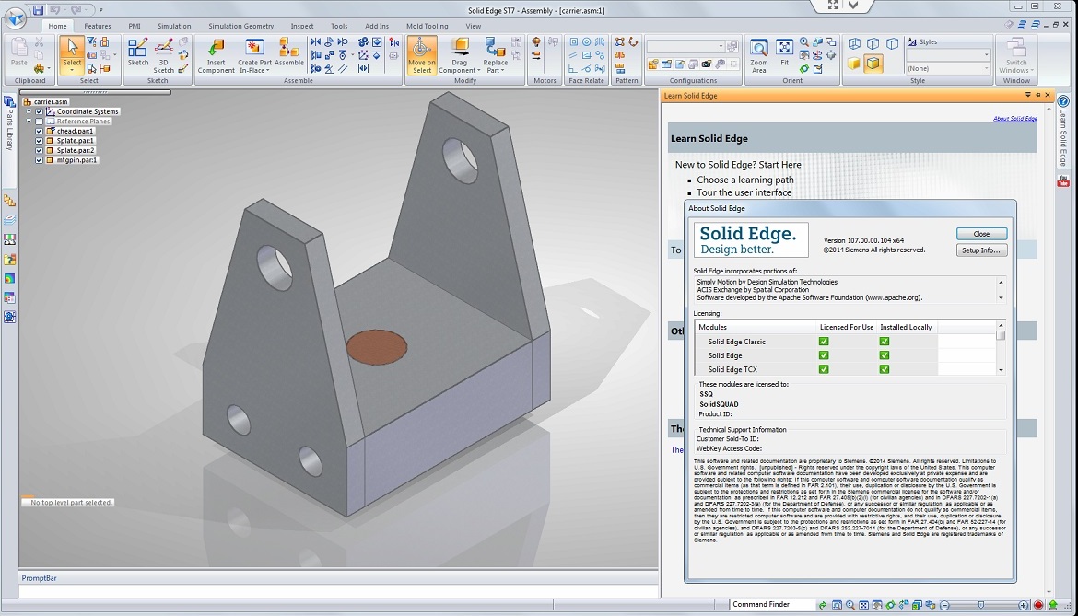Open the Features ribbon tab

pos(98,26)
